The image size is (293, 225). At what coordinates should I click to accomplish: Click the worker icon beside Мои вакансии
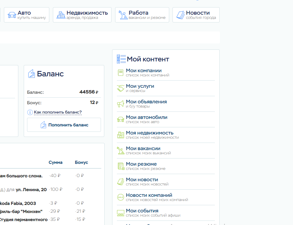point(121,150)
